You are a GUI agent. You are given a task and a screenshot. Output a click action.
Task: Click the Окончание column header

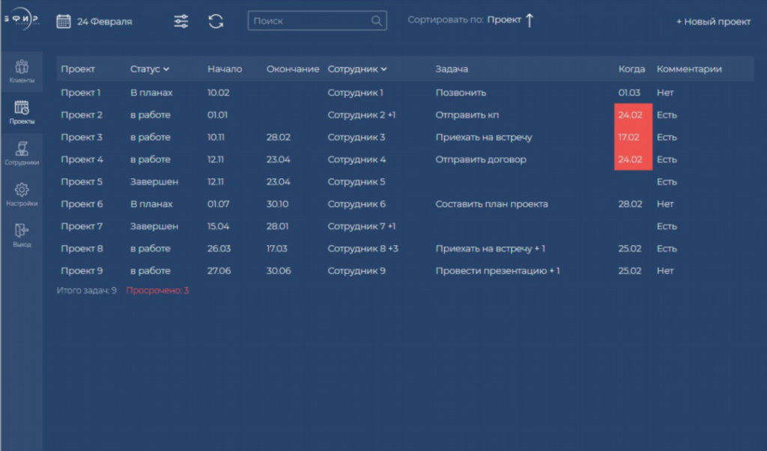pyautogui.click(x=293, y=69)
